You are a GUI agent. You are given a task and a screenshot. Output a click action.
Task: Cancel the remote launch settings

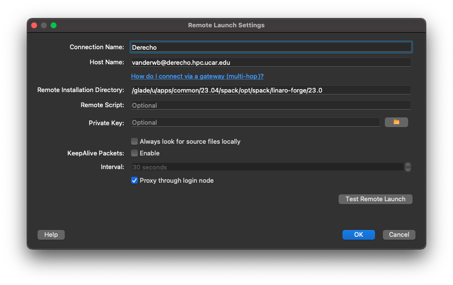point(399,235)
